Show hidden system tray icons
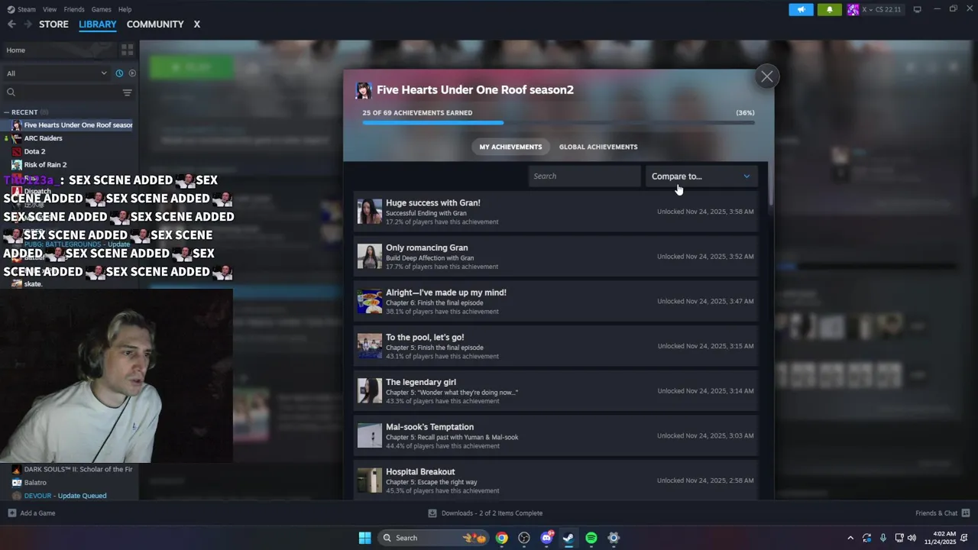 point(850,538)
